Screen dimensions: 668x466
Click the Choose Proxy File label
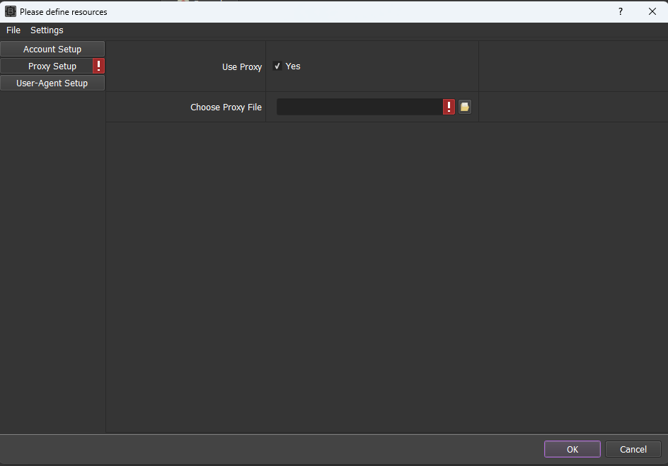click(x=226, y=107)
